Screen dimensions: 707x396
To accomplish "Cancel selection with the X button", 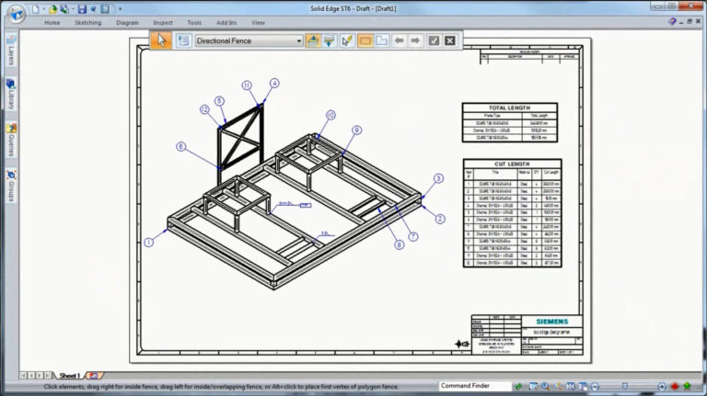I will 449,40.
